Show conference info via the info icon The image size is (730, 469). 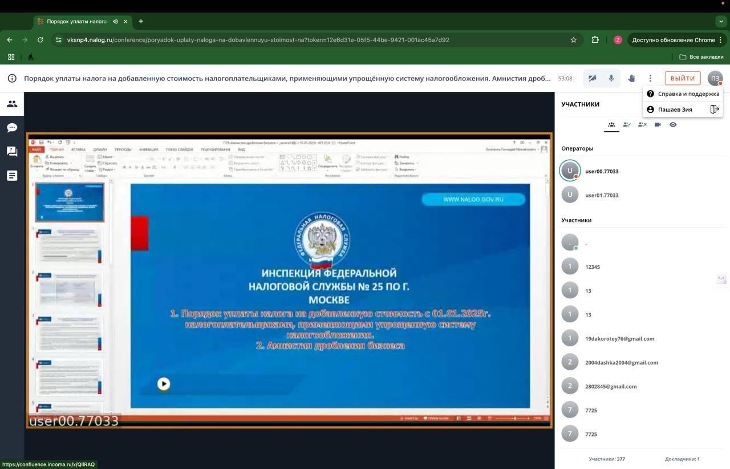12,78
